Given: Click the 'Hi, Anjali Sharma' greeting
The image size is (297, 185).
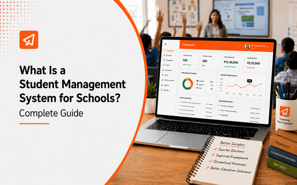Looking at the screenshot, I should tap(258, 46).
